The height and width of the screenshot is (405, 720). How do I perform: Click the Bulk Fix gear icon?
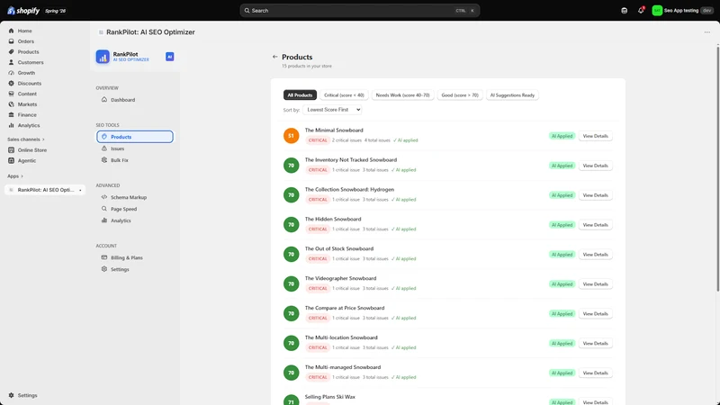coord(104,160)
